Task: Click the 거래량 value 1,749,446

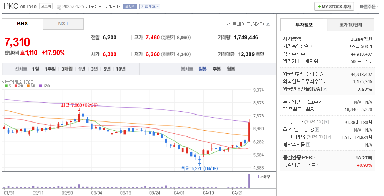Action: [246, 37]
